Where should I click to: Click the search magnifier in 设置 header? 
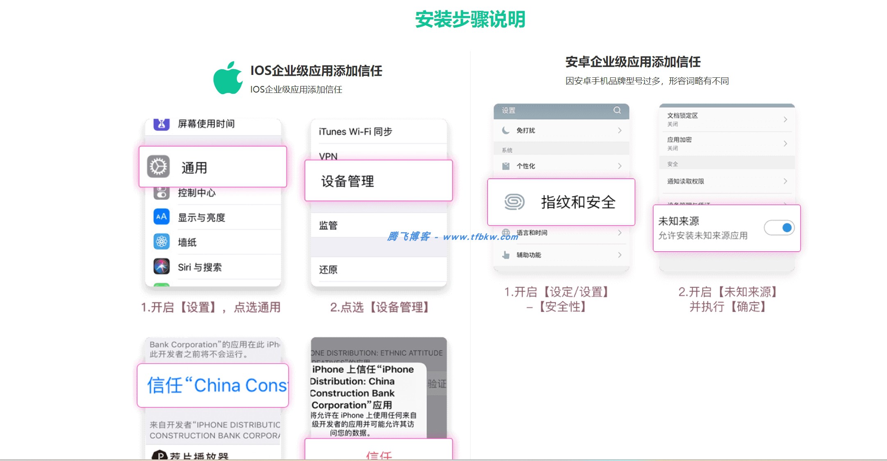point(616,110)
